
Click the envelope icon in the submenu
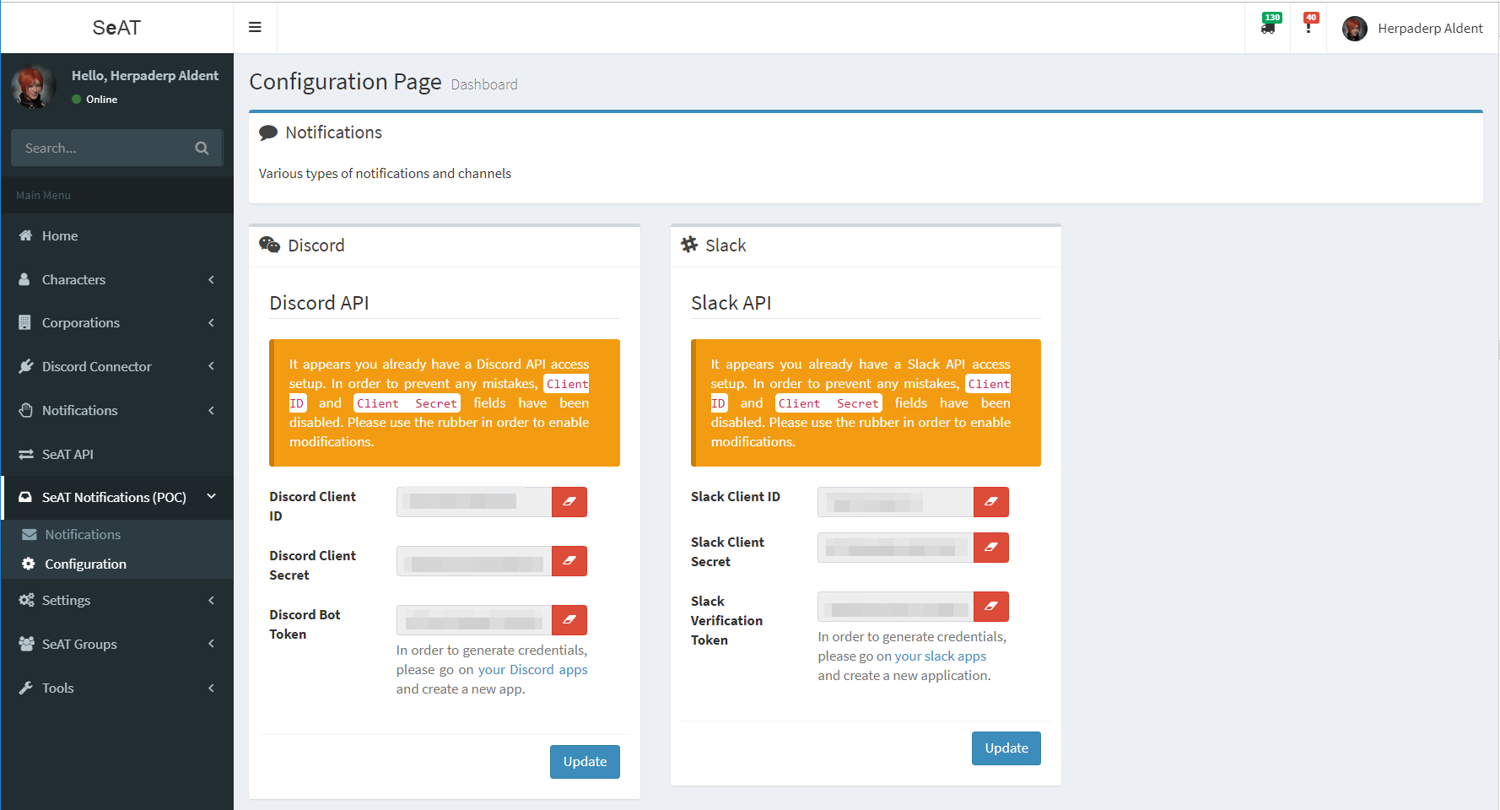[x=29, y=534]
